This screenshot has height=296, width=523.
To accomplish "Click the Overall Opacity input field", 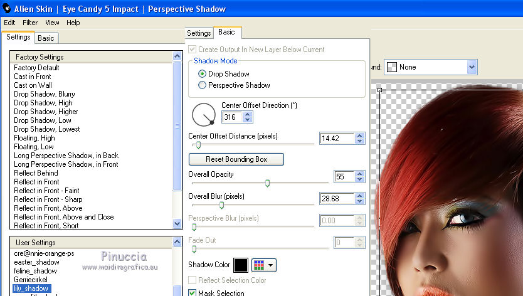I will pos(344,176).
